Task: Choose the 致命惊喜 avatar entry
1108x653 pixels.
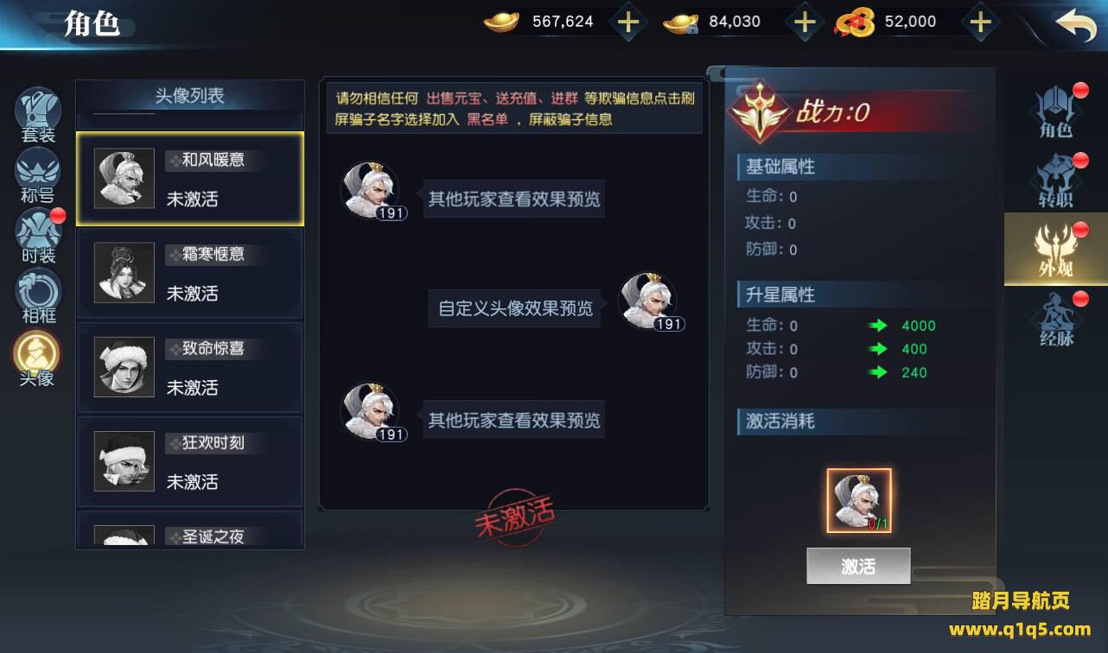Action: point(190,367)
